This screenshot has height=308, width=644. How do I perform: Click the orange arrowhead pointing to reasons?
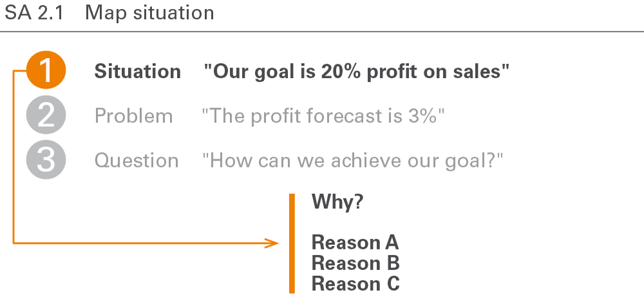click(272, 243)
